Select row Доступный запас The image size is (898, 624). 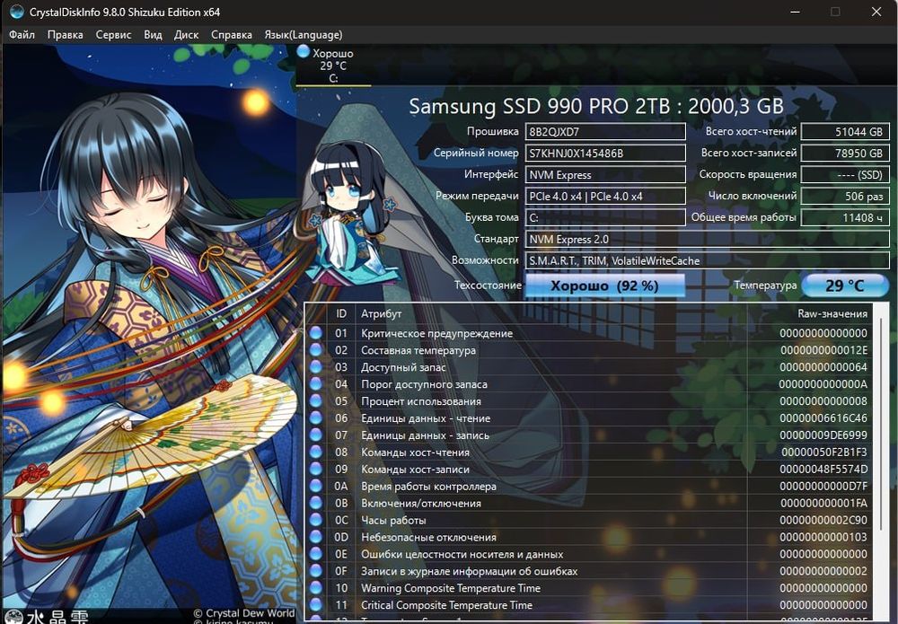591,367
